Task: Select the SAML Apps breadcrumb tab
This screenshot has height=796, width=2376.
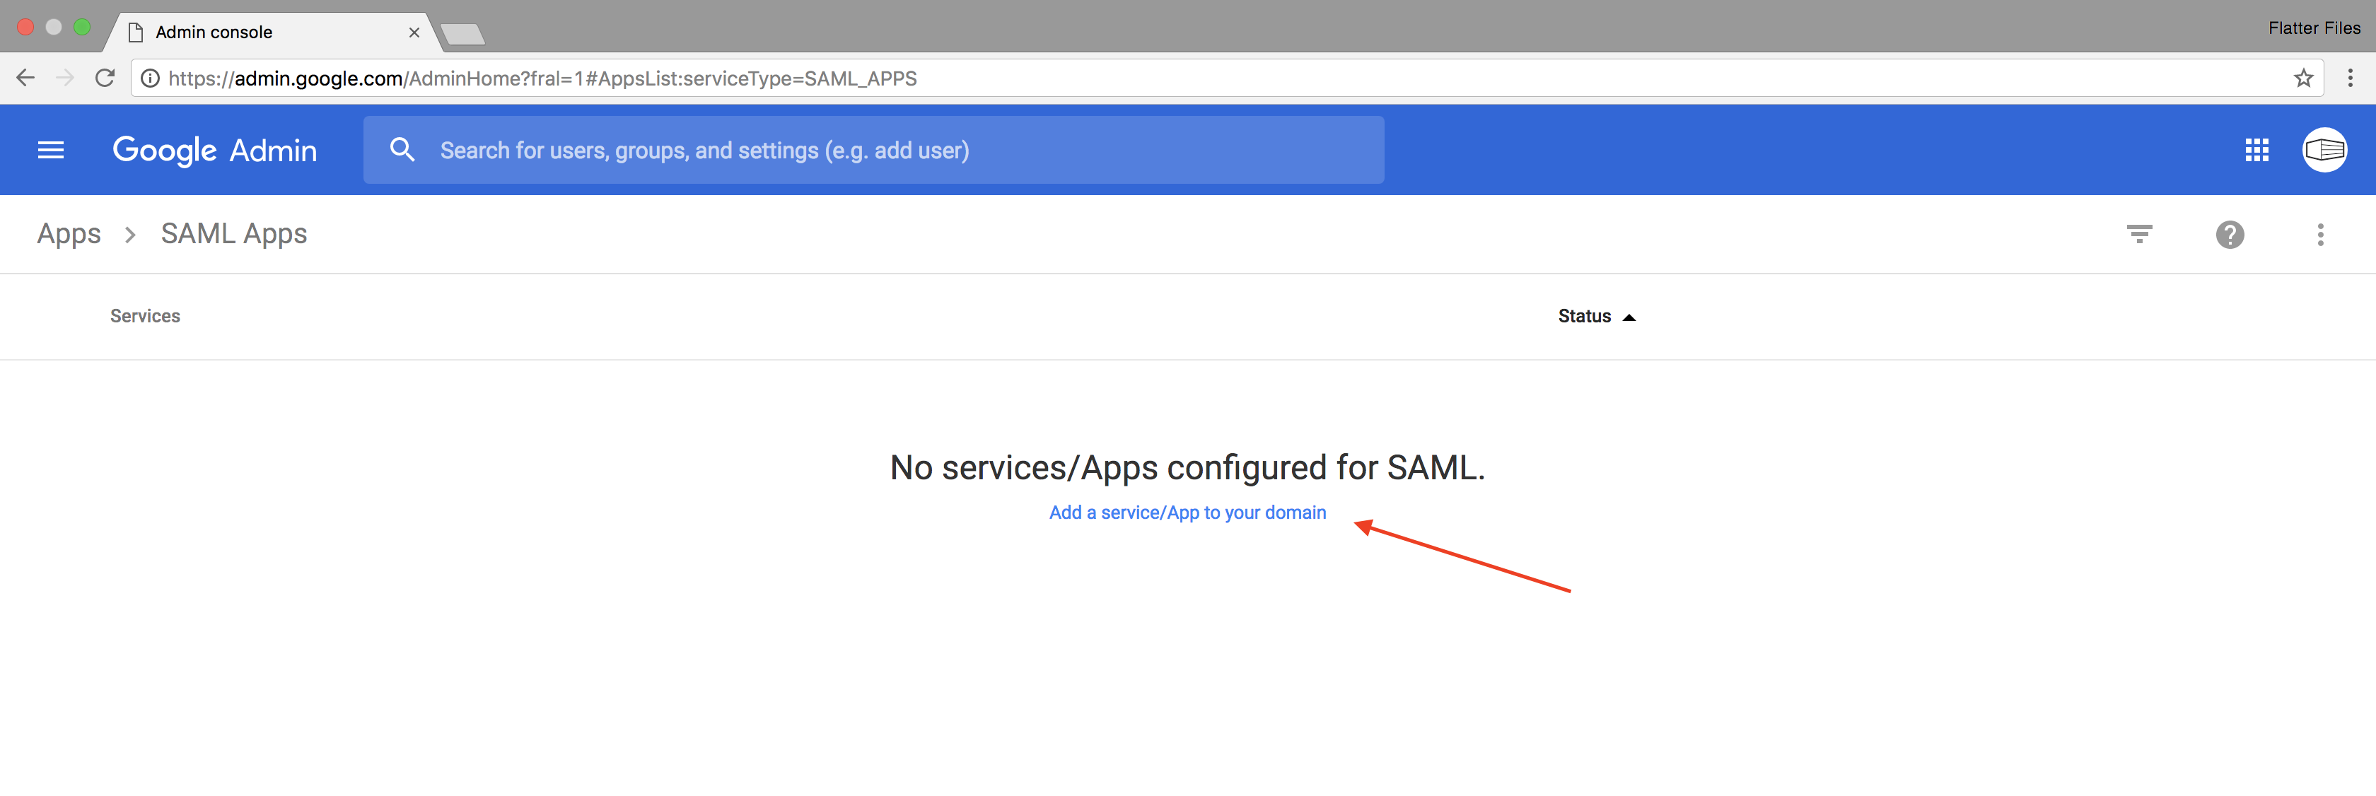Action: [233, 233]
